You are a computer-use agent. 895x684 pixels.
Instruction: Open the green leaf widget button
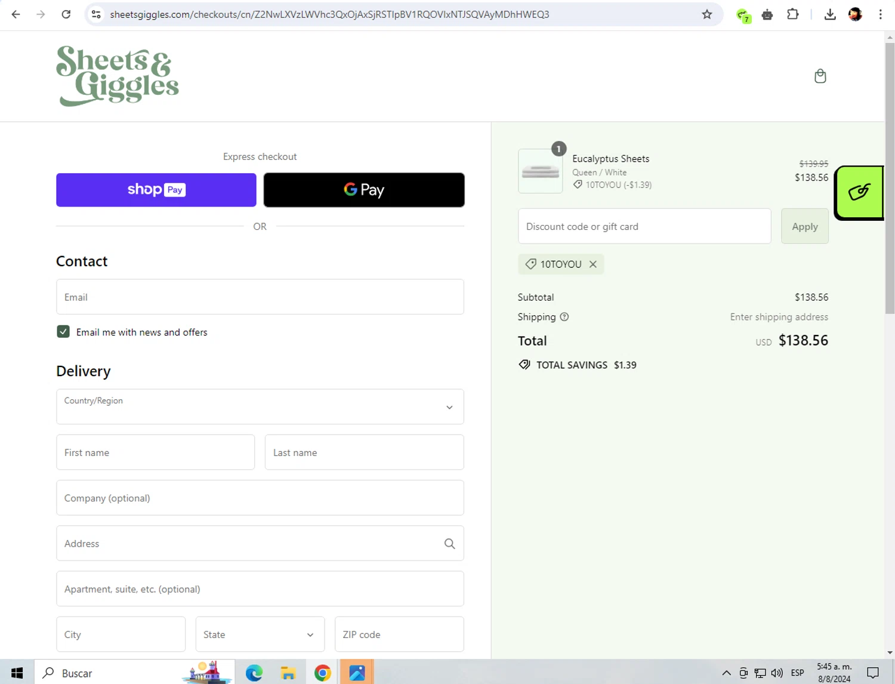click(x=859, y=193)
